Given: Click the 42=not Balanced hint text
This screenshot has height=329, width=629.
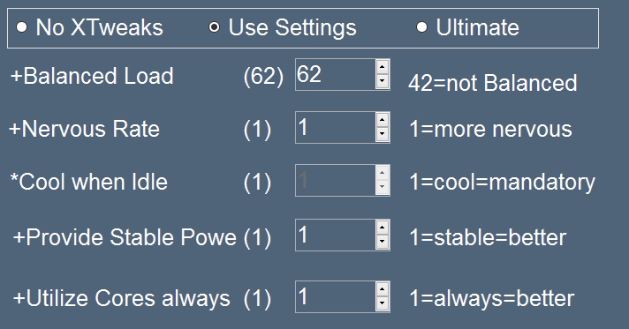Looking at the screenshot, I should pos(493,83).
